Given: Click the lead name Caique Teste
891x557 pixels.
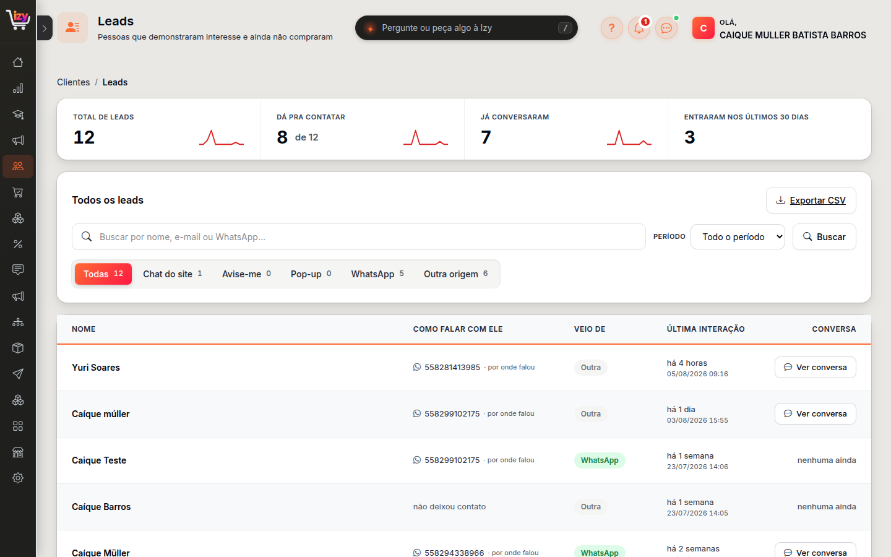Looking at the screenshot, I should pyautogui.click(x=99, y=460).
